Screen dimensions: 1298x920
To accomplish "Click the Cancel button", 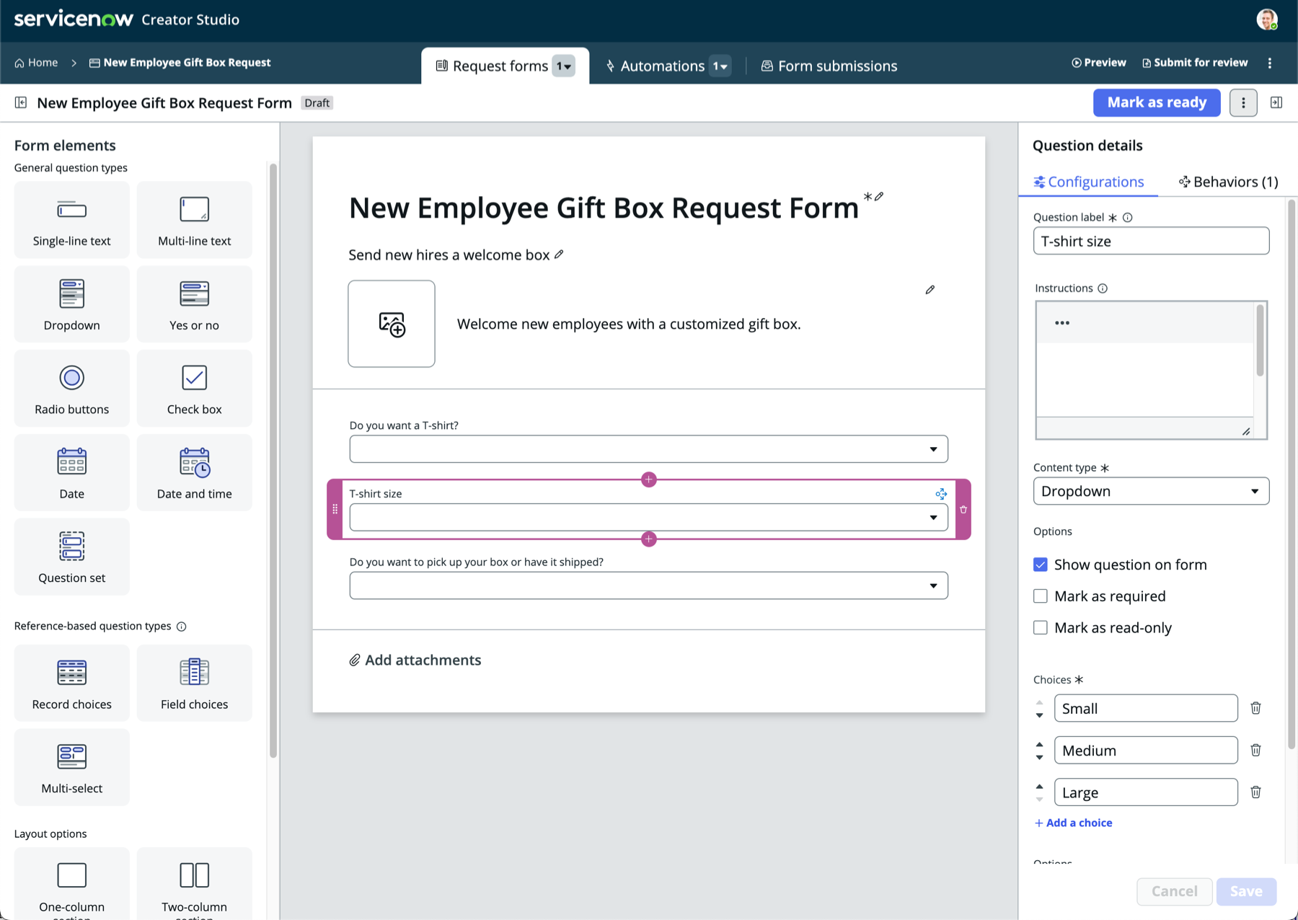I will coord(1174,891).
